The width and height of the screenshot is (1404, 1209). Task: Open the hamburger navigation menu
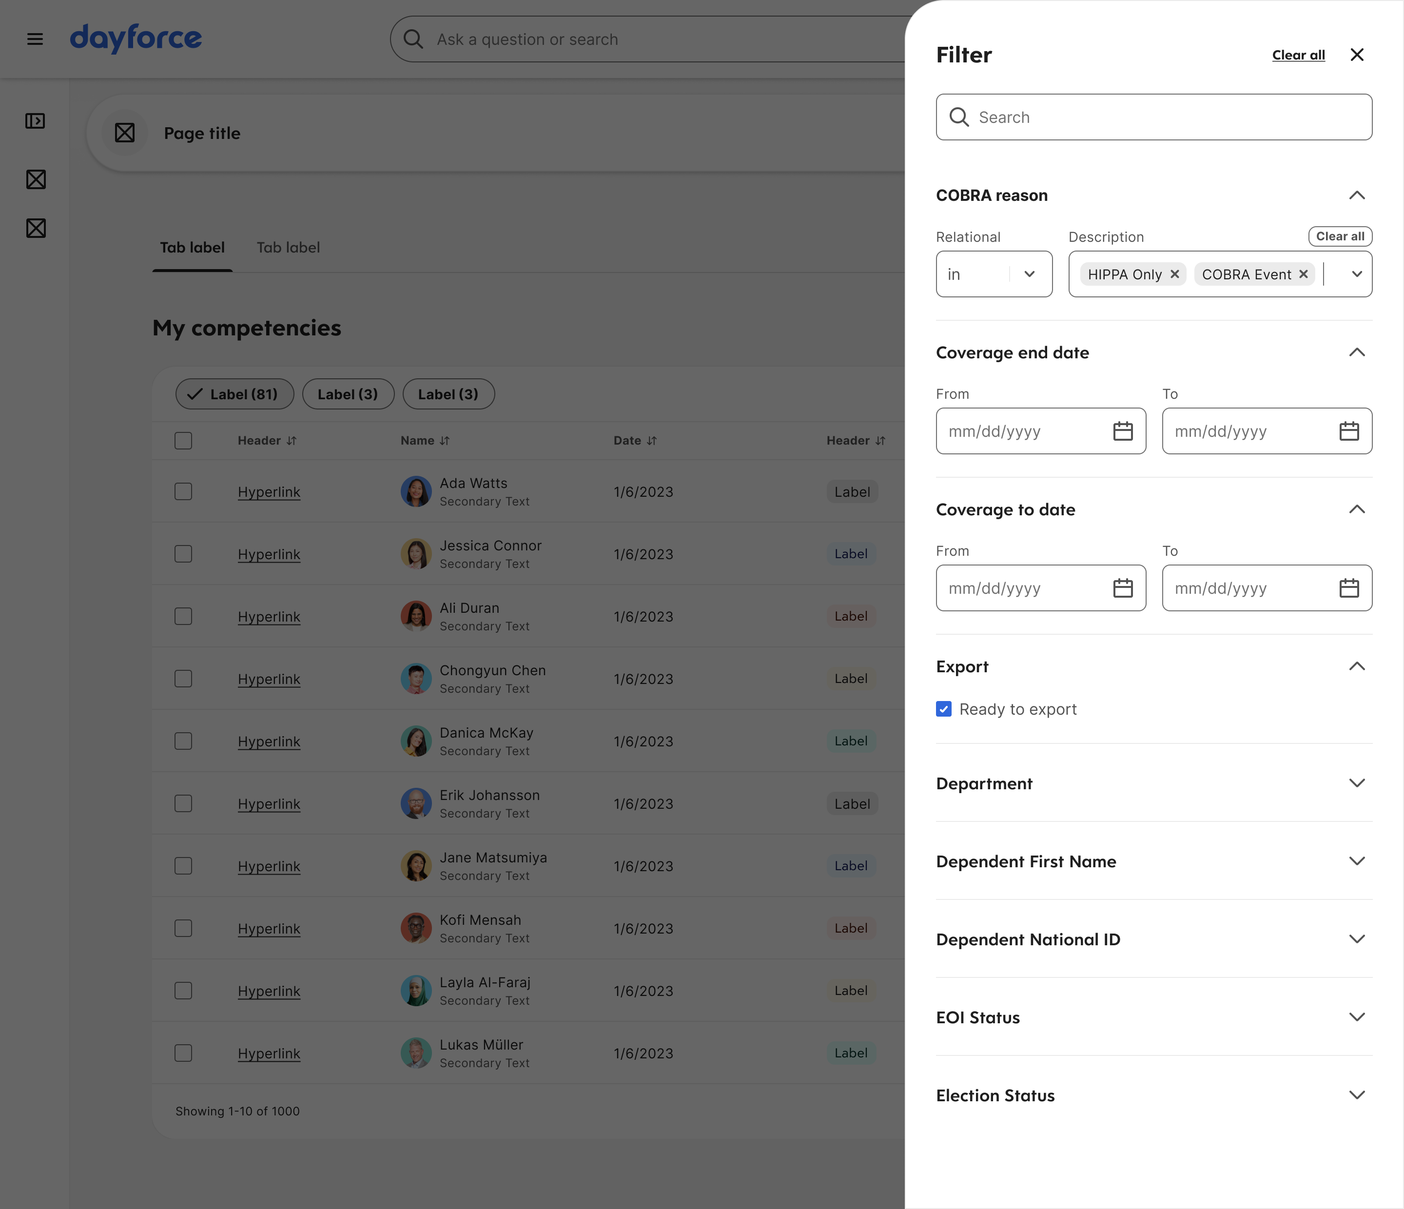click(x=35, y=39)
